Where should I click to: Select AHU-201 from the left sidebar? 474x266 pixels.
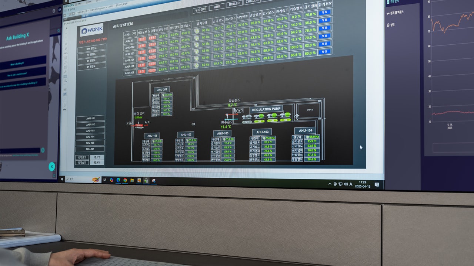pos(89,150)
